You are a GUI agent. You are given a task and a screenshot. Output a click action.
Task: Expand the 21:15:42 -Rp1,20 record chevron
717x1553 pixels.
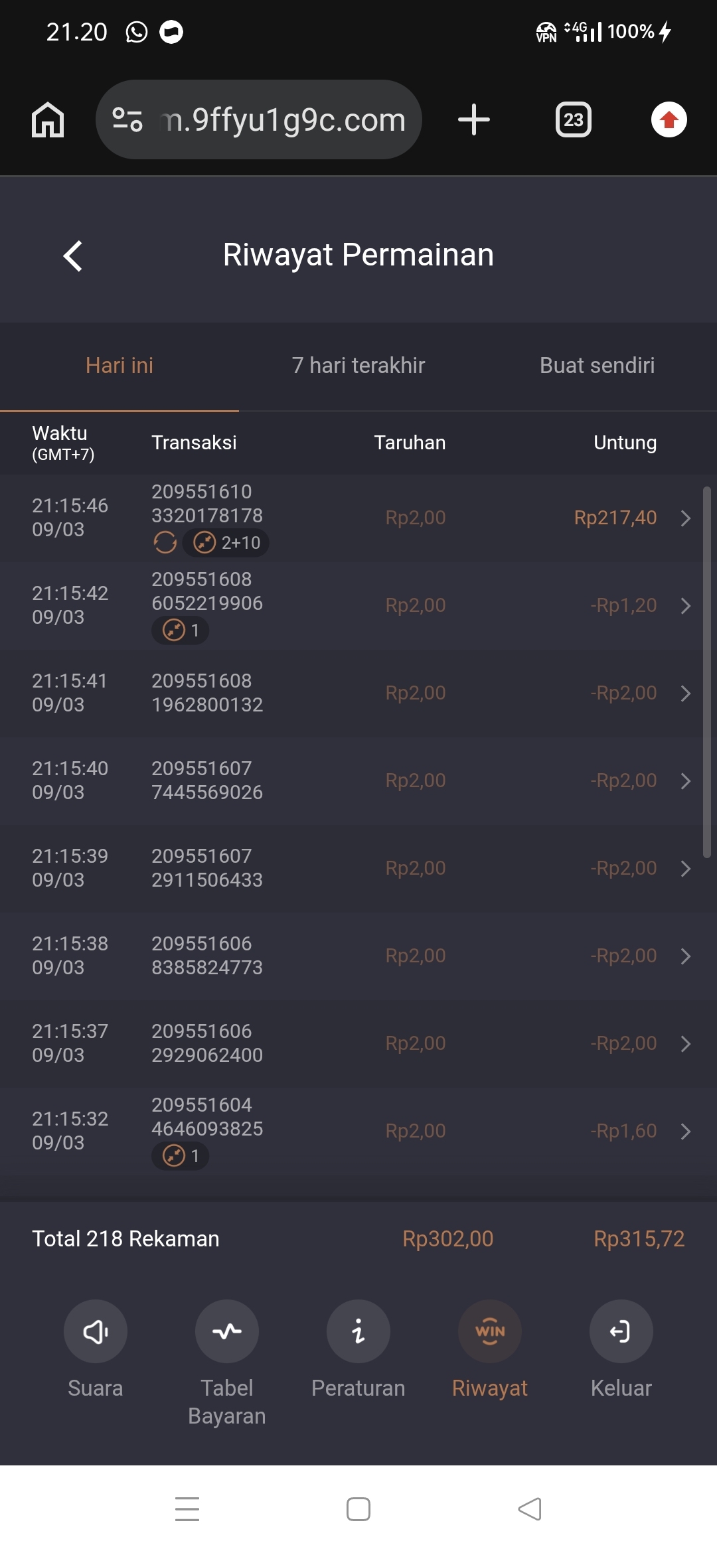pyautogui.click(x=686, y=606)
